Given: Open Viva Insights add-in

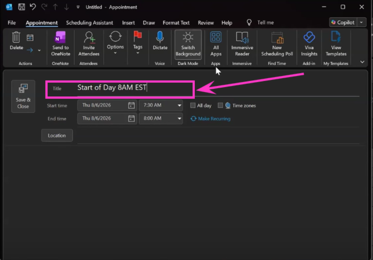Looking at the screenshot, I should [309, 44].
